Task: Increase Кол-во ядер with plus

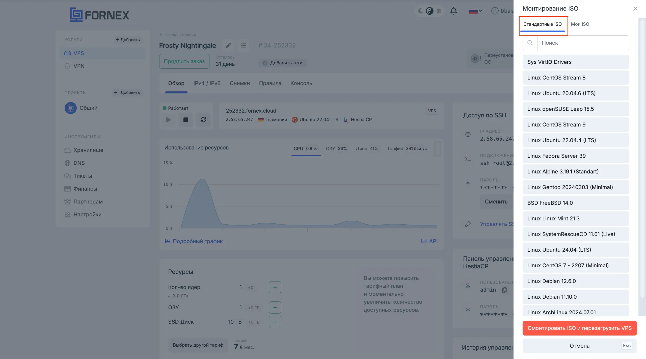Action: (275, 287)
